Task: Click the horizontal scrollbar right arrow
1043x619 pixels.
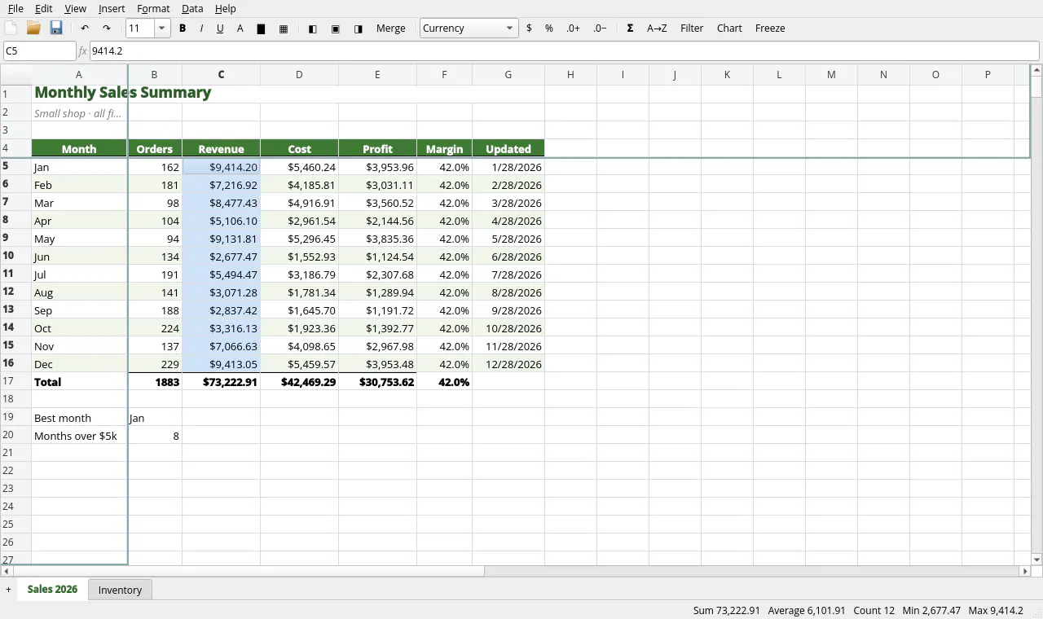Action: pos(1025,572)
